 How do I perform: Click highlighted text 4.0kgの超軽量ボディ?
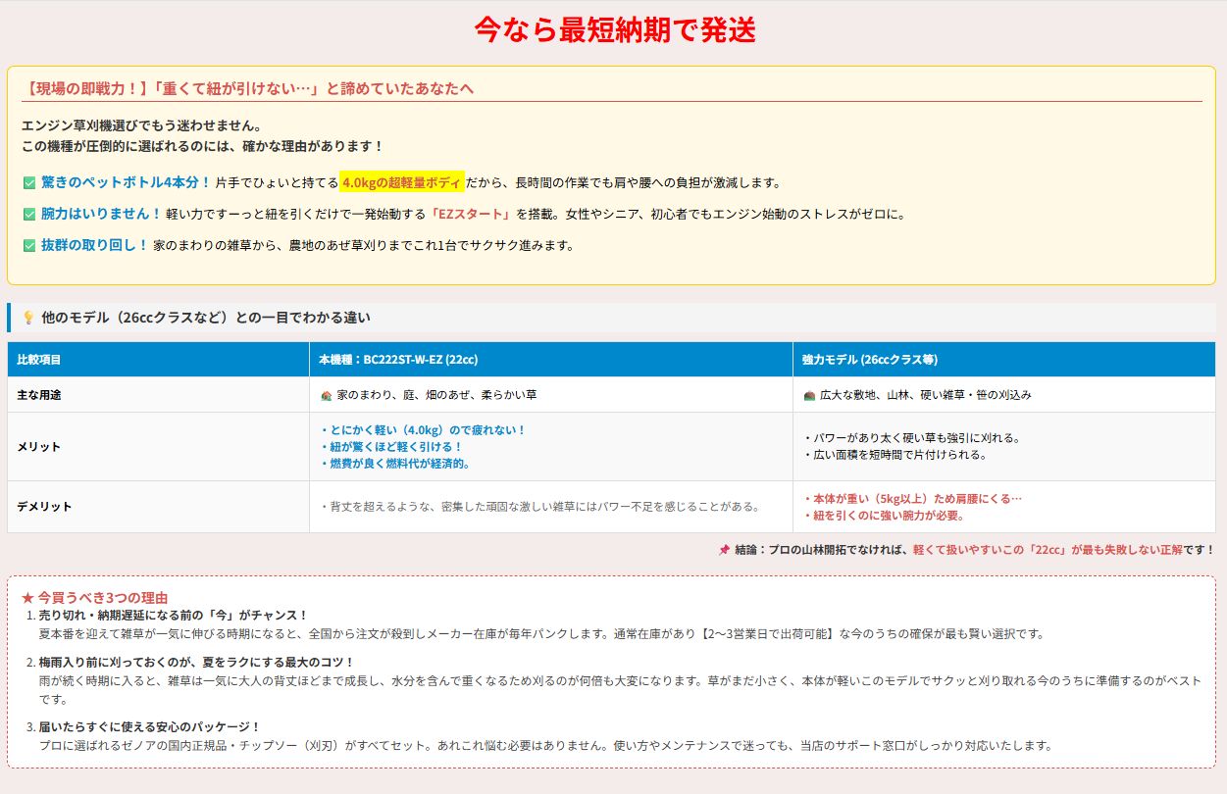pos(401,182)
